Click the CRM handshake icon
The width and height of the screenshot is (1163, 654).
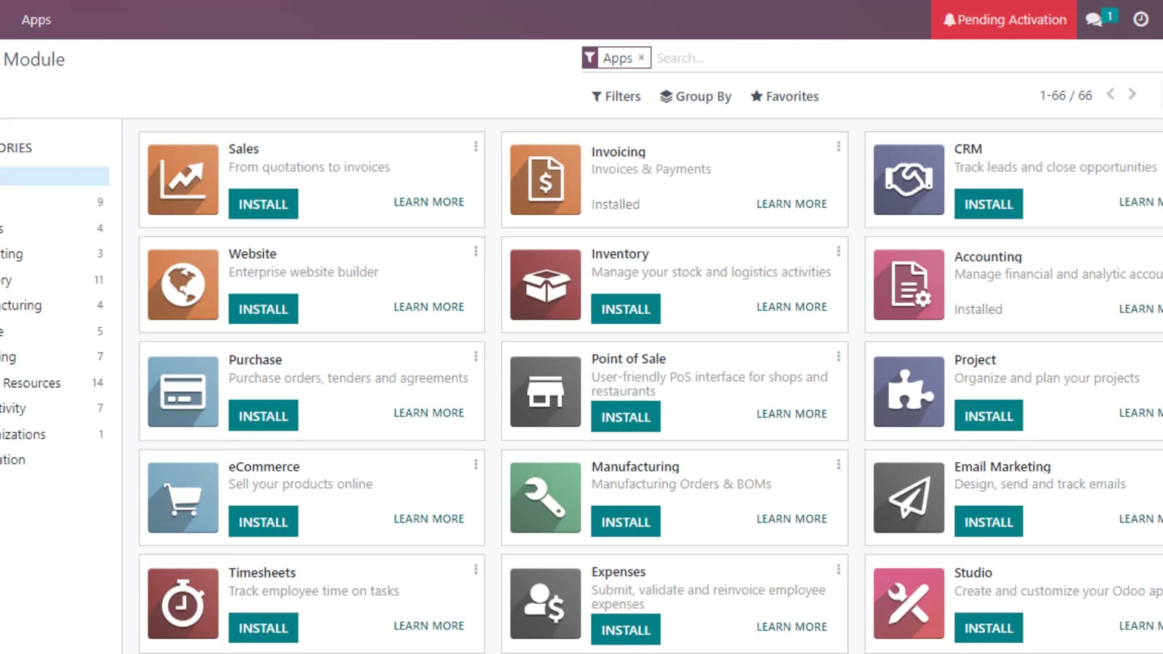pos(909,179)
